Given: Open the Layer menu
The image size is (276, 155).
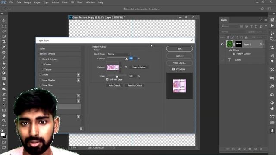Looking at the screenshot, I should coord(37,3).
